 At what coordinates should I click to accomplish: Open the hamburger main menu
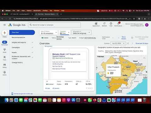pos(5,25)
